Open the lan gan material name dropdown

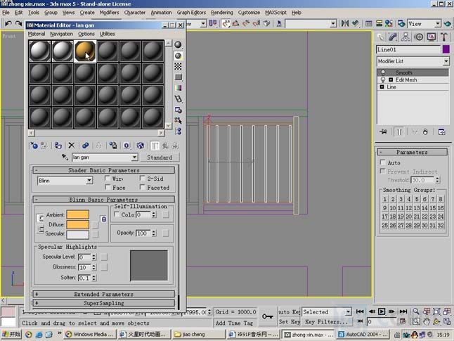134,157
